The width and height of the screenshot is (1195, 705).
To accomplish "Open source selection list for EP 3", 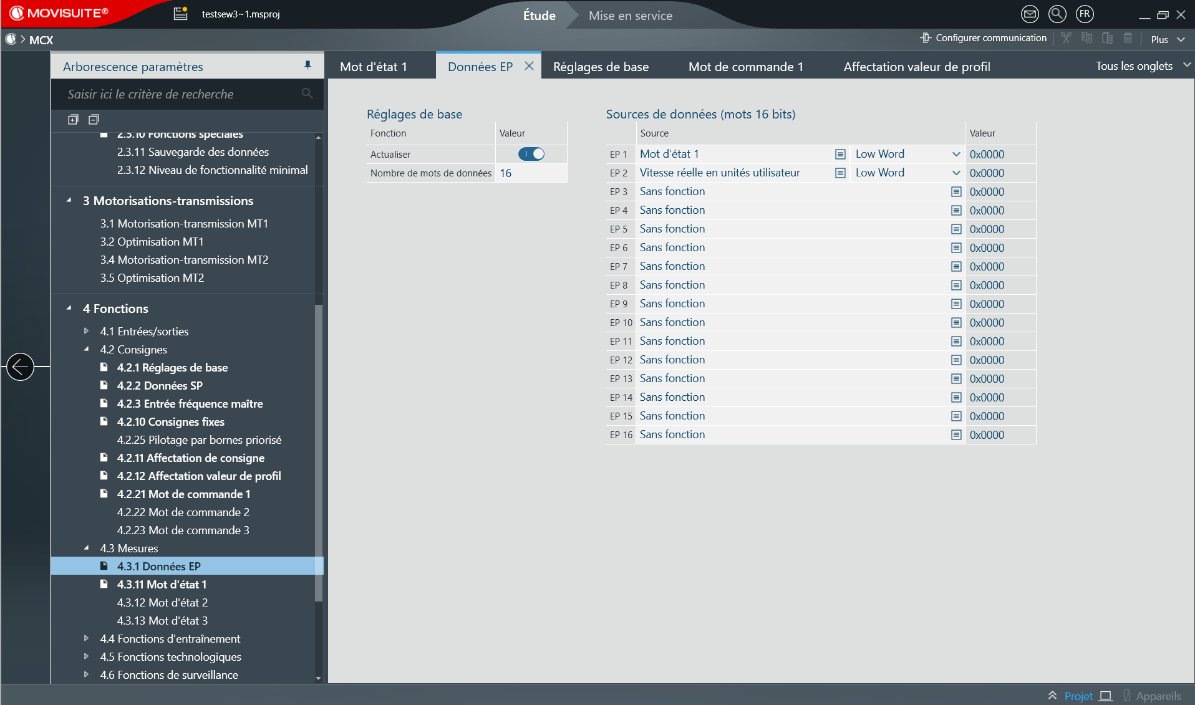I will pos(956,192).
